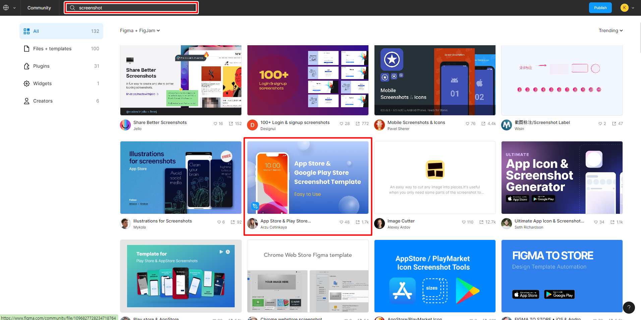Expand the account dropdown arrow beside avatar

(x=633, y=8)
